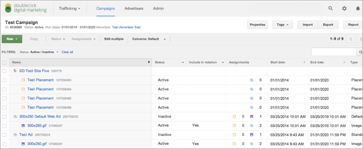The width and height of the screenshot is (363, 149).
Task: Open the Columns: Default dropdown
Action: [x=149, y=39]
